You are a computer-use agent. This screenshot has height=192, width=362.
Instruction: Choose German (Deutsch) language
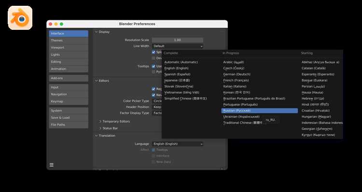[x=237, y=75]
